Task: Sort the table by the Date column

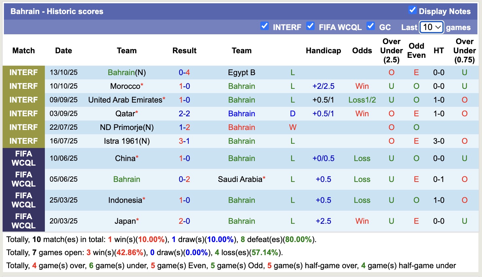Action: pyautogui.click(x=63, y=51)
